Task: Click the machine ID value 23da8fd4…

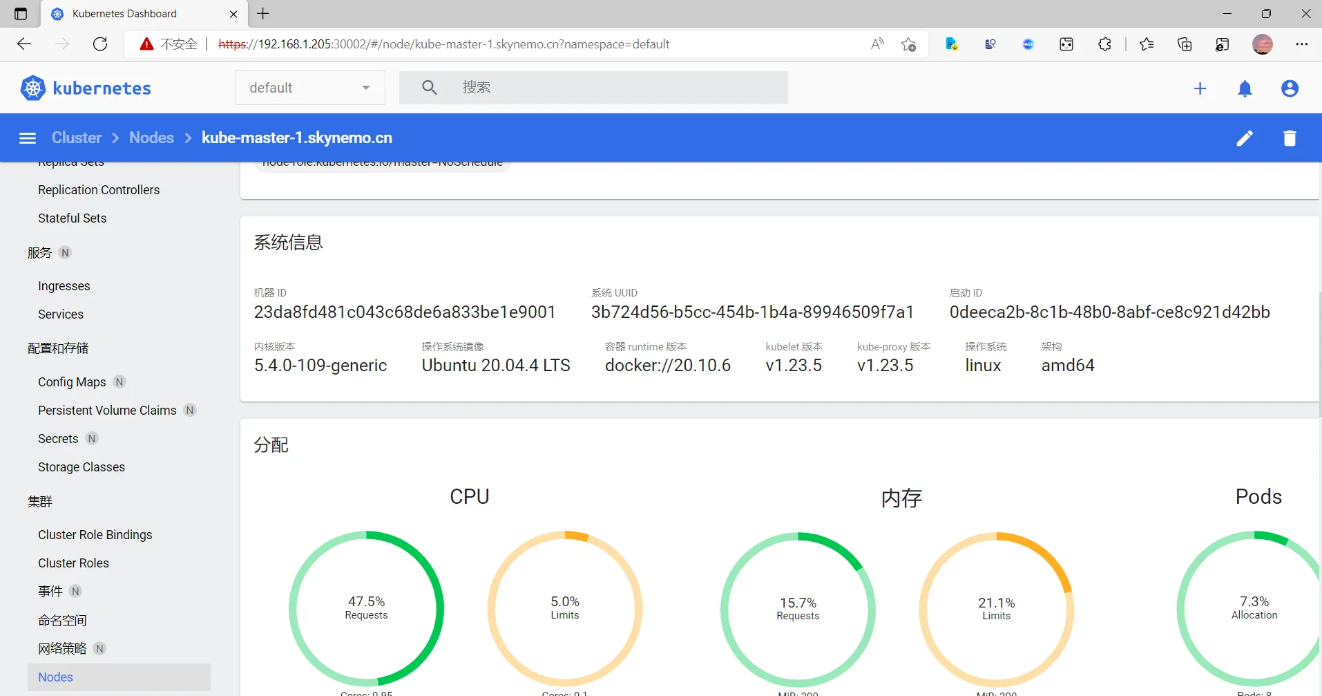Action: point(405,312)
